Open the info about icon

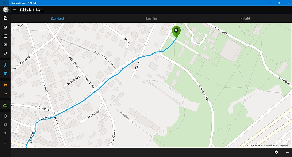pos(5,143)
